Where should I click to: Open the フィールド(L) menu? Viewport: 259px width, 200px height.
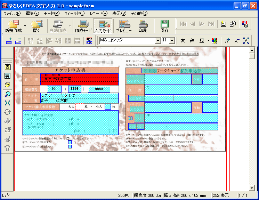click(x=74, y=14)
